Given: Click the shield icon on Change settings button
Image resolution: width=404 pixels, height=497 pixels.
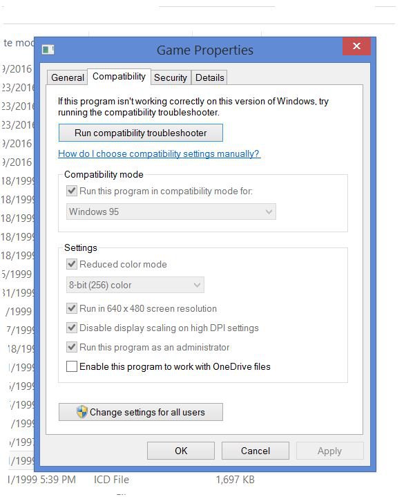Looking at the screenshot, I should [x=82, y=412].
